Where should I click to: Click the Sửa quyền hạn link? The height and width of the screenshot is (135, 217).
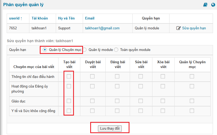194,28
